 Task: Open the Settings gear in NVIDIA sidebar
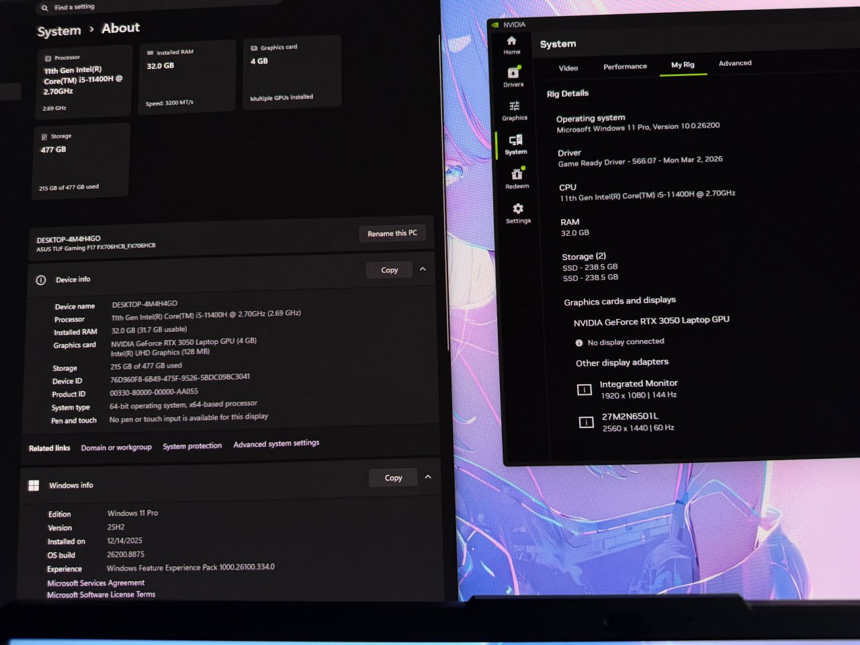(518, 208)
